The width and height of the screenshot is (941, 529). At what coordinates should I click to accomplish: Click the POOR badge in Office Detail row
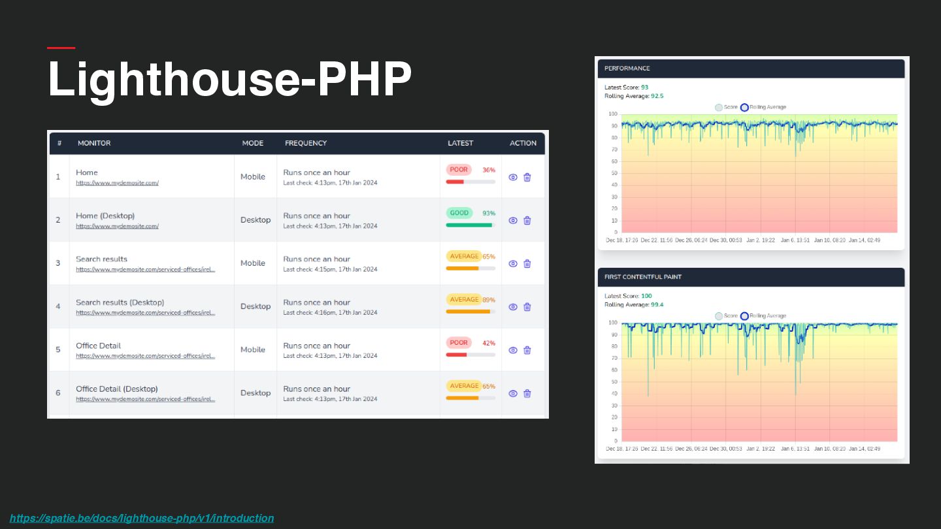coord(459,343)
